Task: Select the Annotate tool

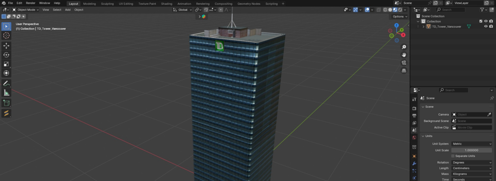Action: point(6,84)
